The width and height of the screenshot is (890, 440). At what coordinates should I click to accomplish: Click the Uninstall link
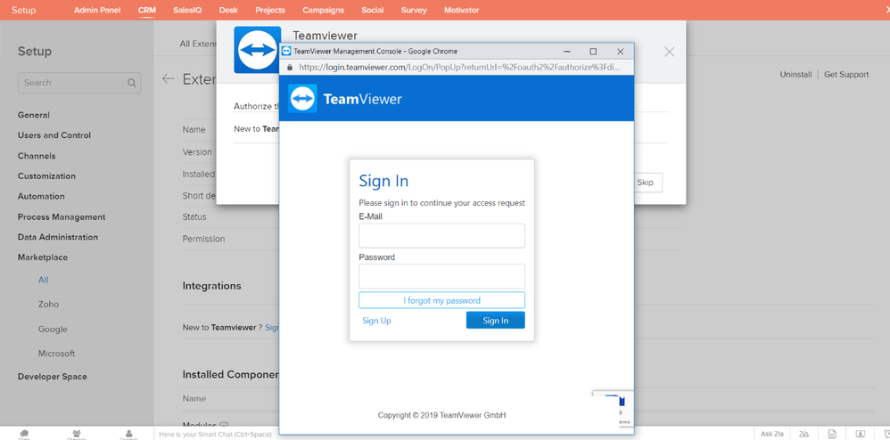(795, 75)
